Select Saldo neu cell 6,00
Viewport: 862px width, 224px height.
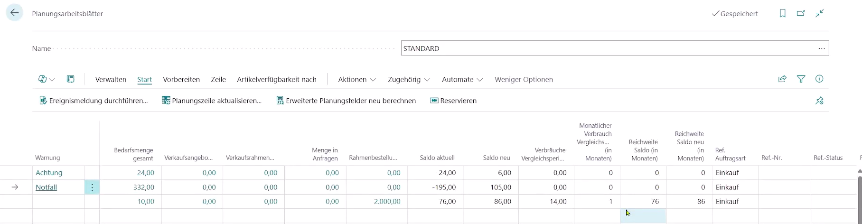point(491,173)
